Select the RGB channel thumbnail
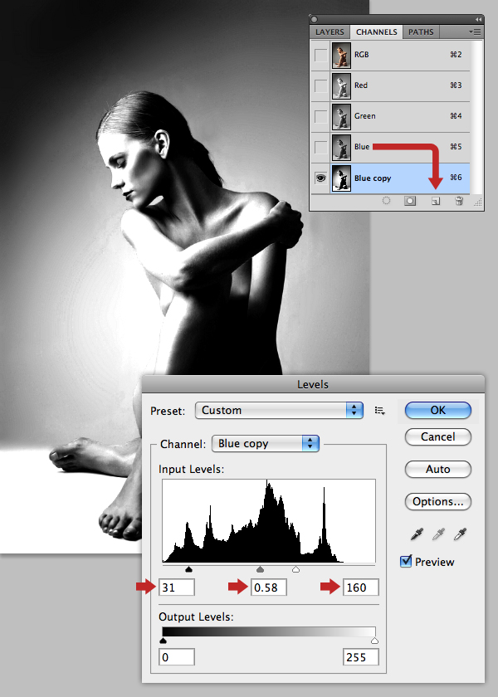The width and height of the screenshot is (498, 697). (341, 55)
